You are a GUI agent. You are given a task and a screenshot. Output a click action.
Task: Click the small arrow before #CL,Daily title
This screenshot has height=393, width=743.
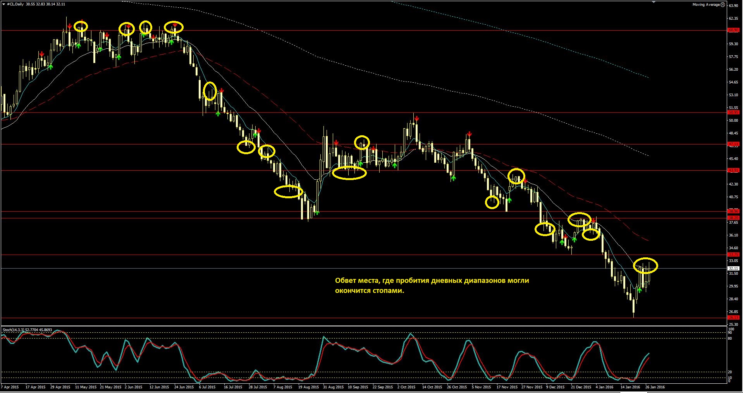point(4,4)
